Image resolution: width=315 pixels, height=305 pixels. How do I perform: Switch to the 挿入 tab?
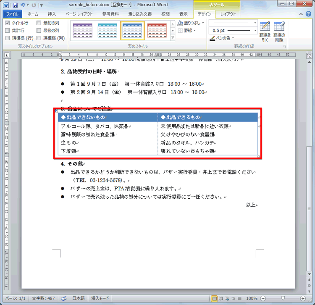(x=52, y=14)
